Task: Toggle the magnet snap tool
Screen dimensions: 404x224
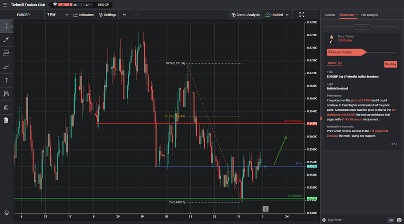Action: pos(6,107)
